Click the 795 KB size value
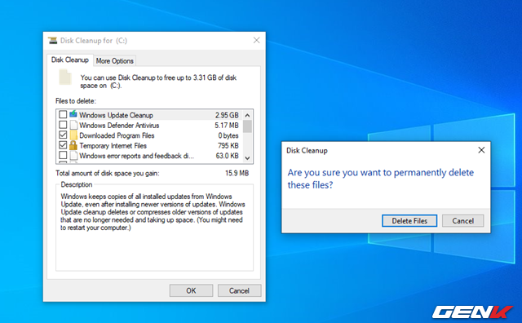Screen dimensions: 522x323 tap(228, 146)
